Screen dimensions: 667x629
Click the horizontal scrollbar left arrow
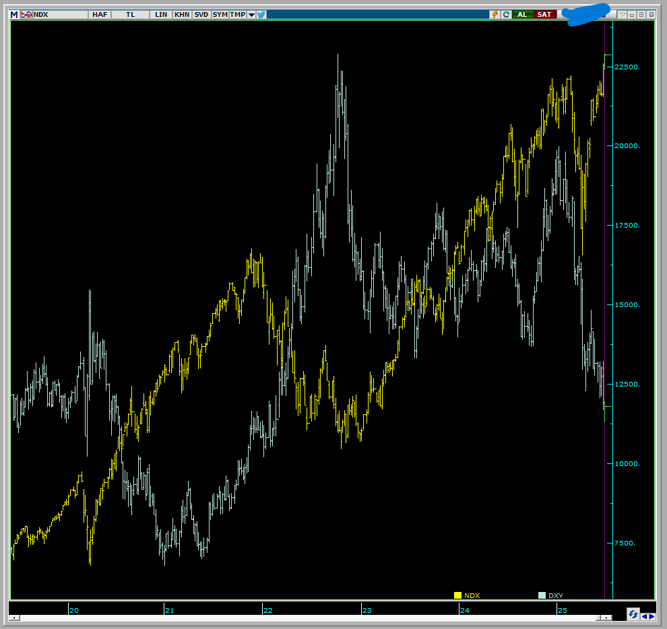[x=15, y=618]
